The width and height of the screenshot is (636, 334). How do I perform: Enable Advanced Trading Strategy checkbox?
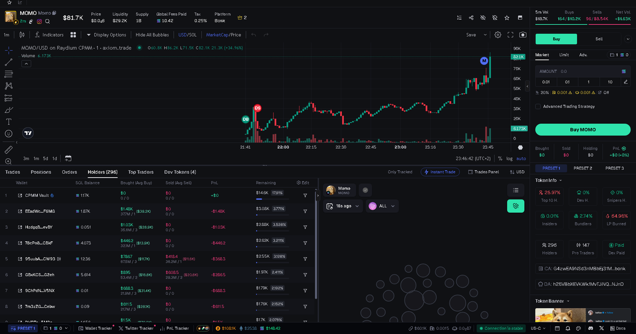pos(538,106)
